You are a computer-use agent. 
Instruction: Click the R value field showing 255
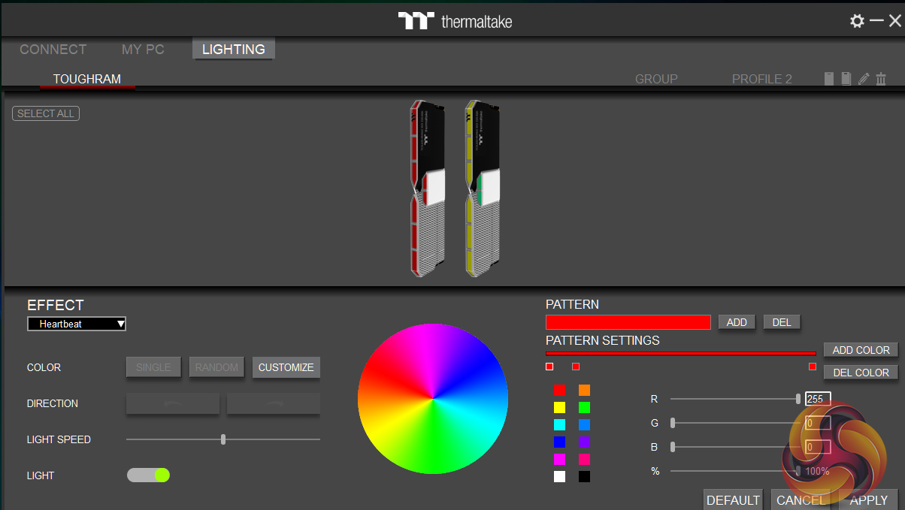point(818,399)
